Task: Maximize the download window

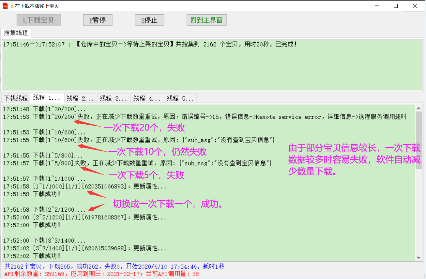Action: pyautogui.click(x=395, y=6)
